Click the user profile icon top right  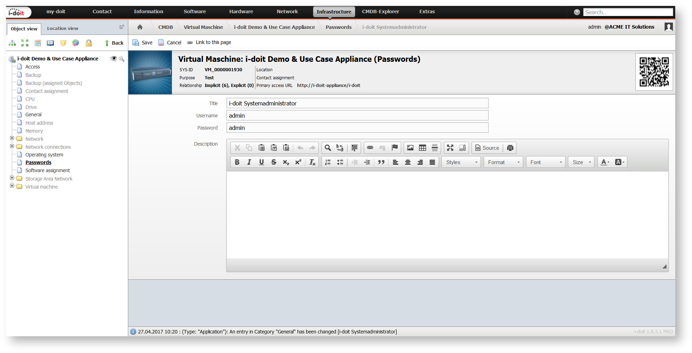(x=669, y=27)
